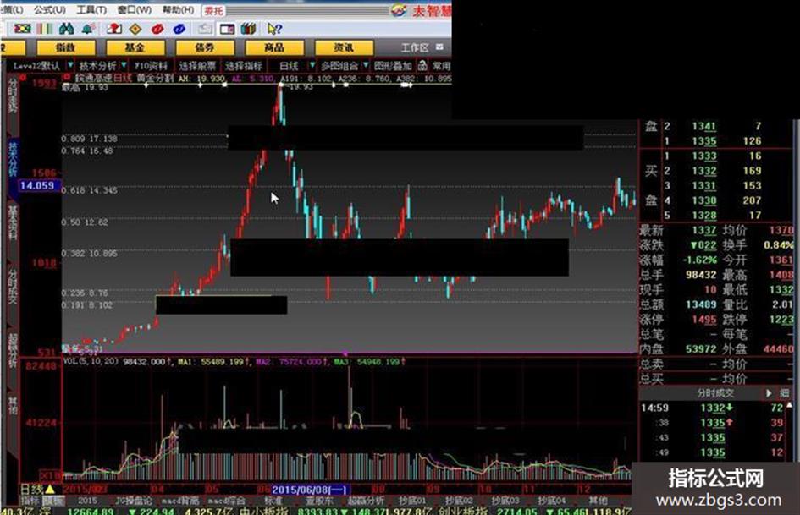Click the 14:59 trade row in 分时成交
This screenshot has height=515, width=800.
pyautogui.click(x=714, y=408)
